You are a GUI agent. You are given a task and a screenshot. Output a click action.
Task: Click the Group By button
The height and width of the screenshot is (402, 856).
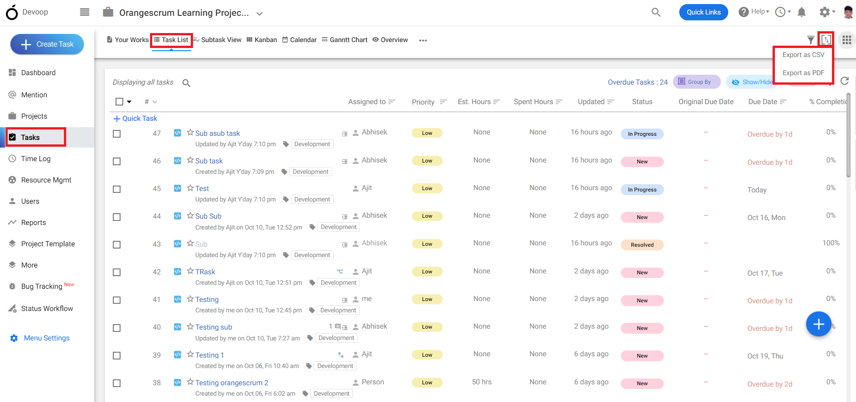click(696, 82)
